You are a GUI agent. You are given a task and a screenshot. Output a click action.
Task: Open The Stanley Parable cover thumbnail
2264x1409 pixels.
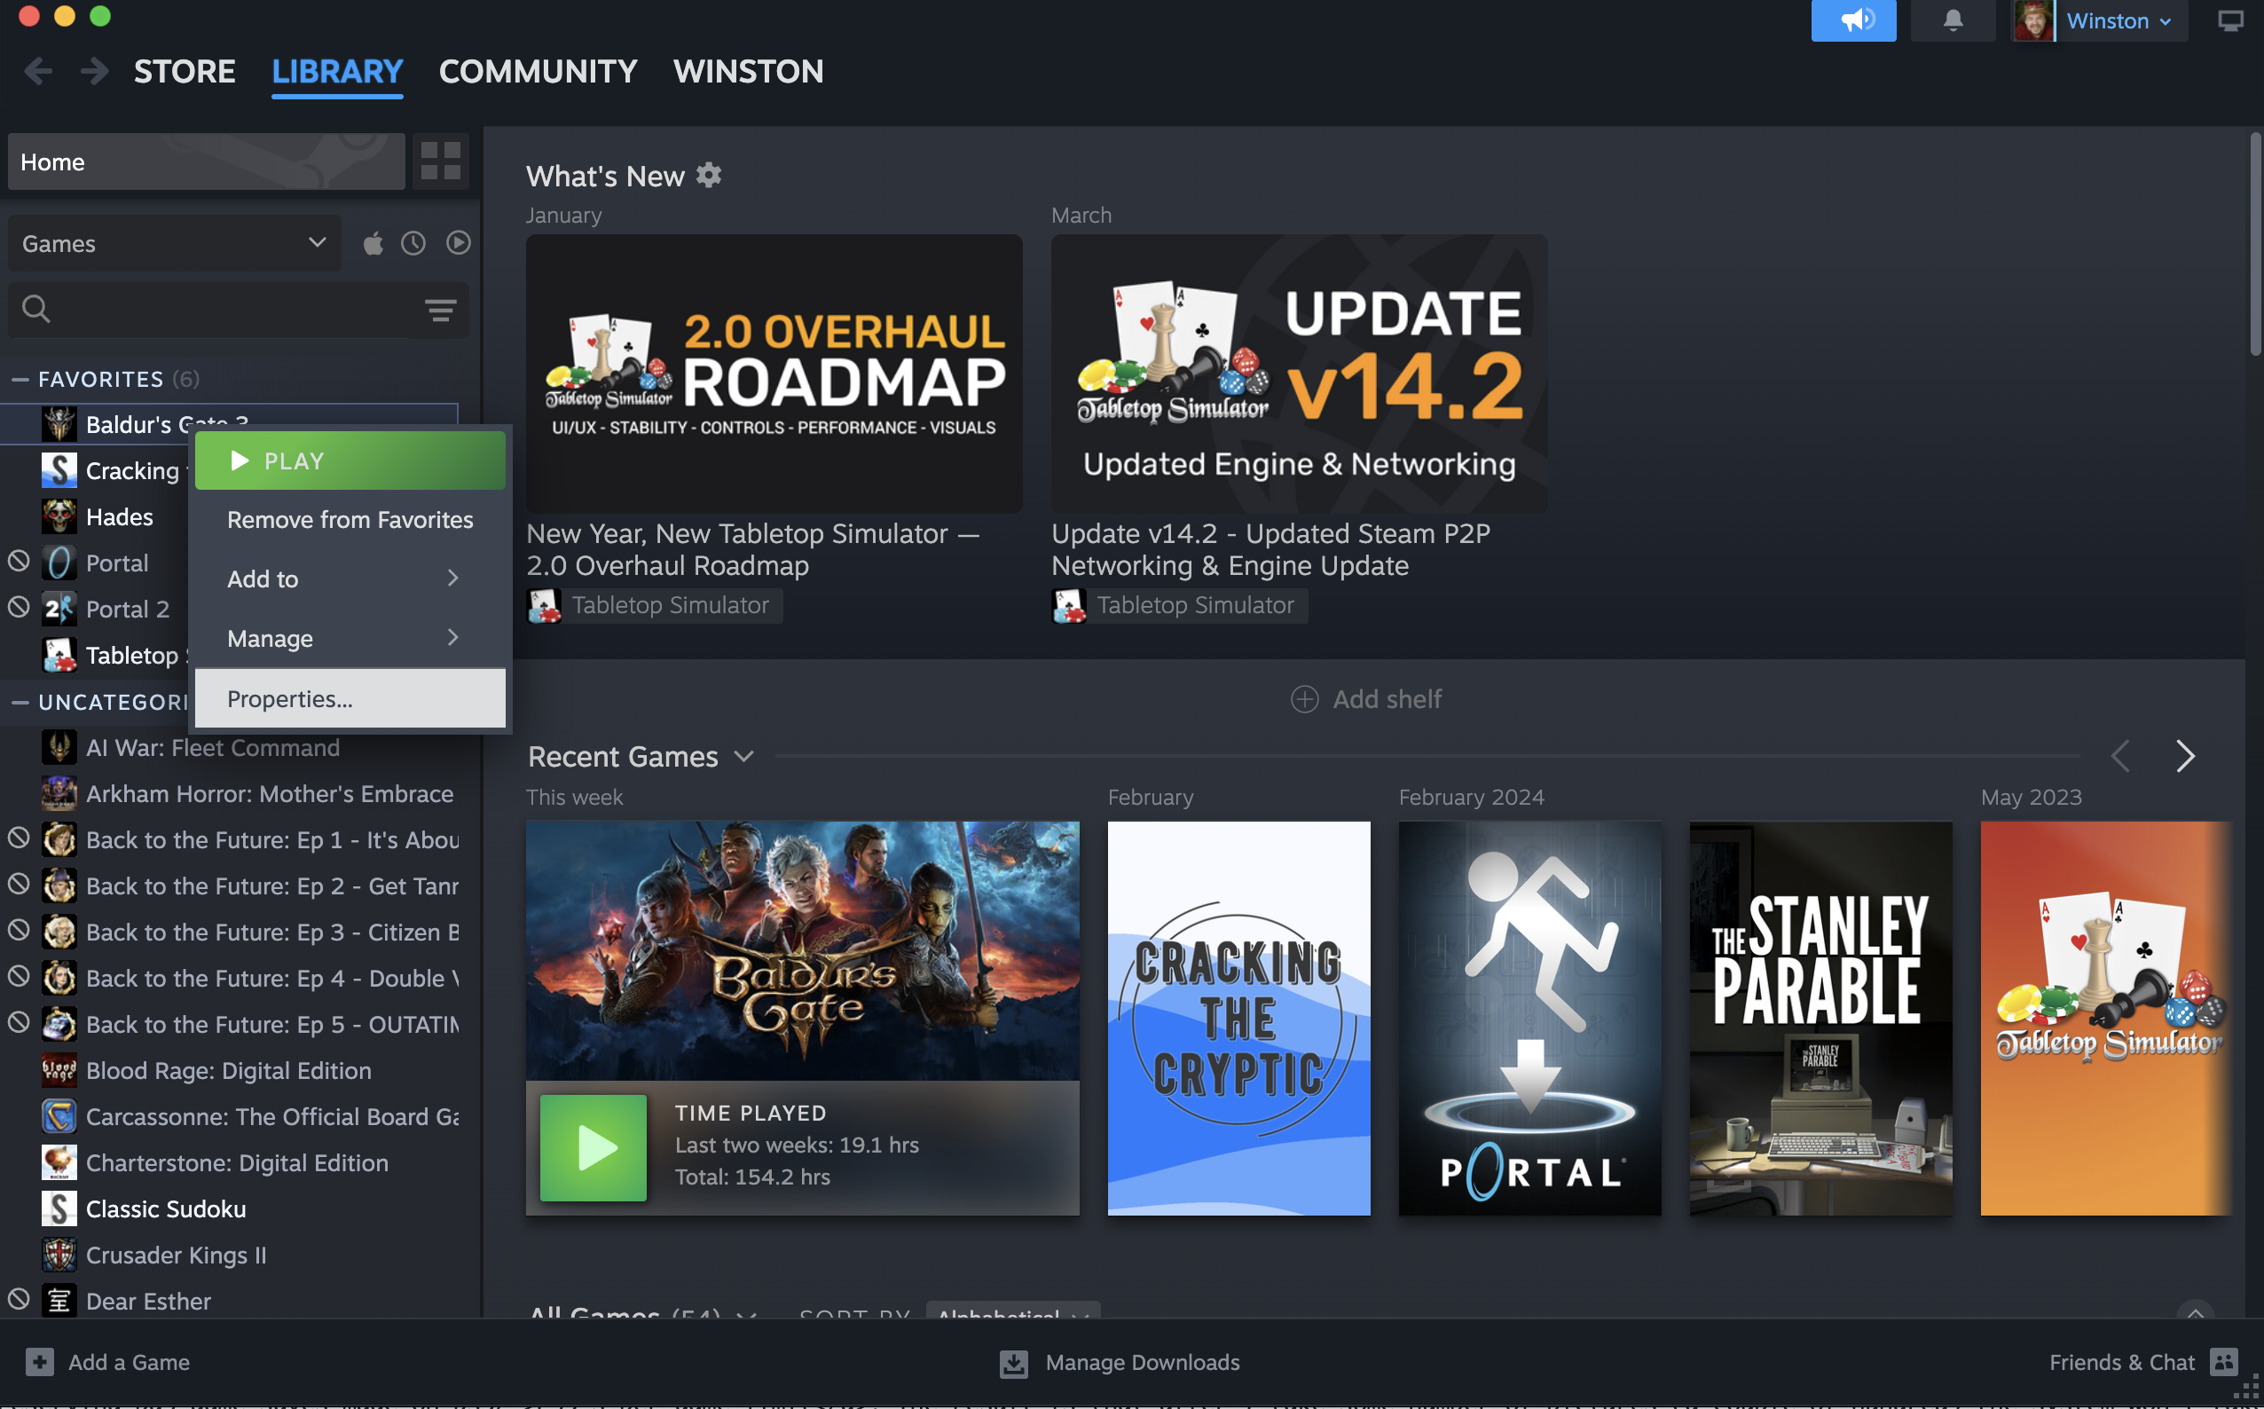(x=1820, y=1017)
